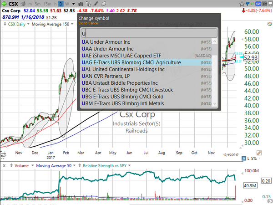
Task: Select UAE iShares MSCI UAE Capped ETF
Action: point(146,56)
